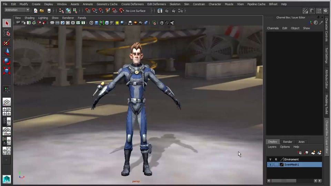The width and height of the screenshot is (331, 186).
Task: Create new empty display layer
Action: click(x=313, y=153)
